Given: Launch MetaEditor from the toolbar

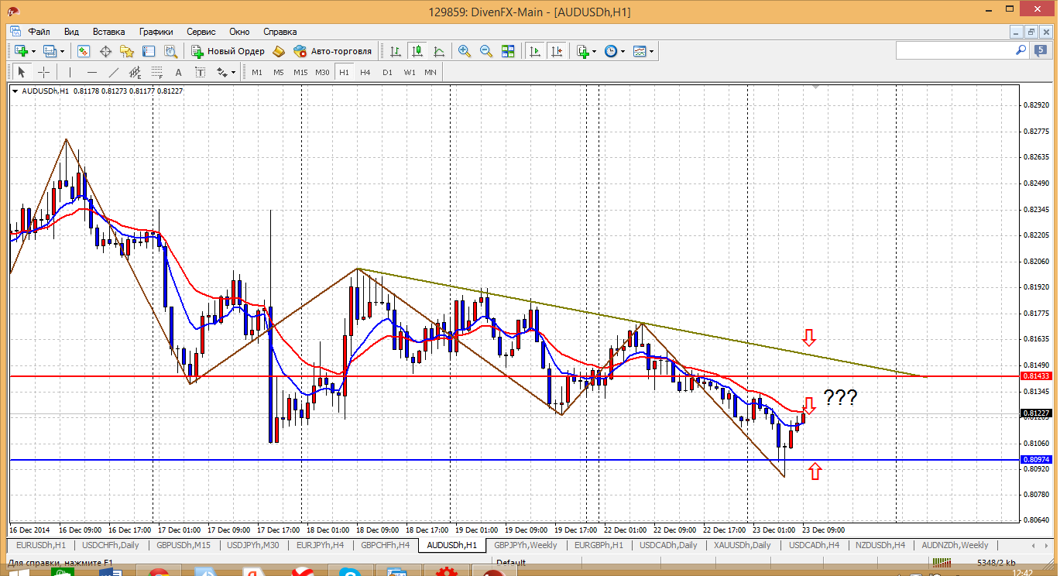Looking at the screenshot, I should (x=279, y=51).
